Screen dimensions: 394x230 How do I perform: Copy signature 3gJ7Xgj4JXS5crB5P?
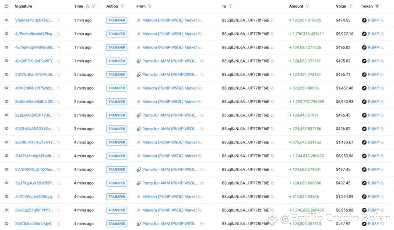58,183
